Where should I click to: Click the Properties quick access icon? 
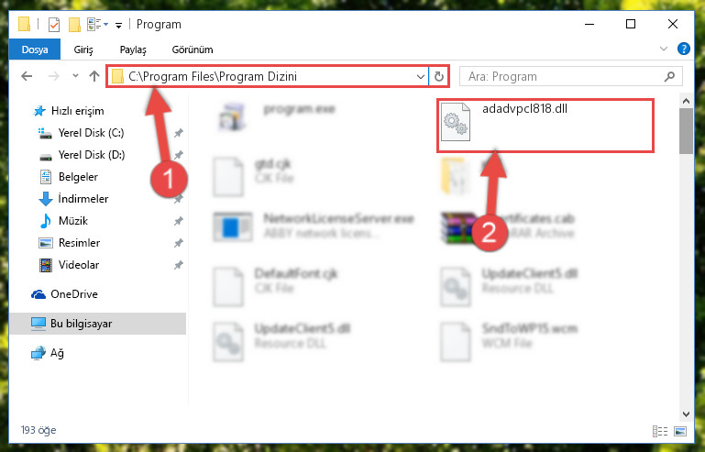(54, 24)
